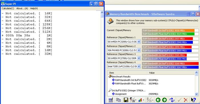Click the Sandra results list scroll-up arrow

point(197,73)
